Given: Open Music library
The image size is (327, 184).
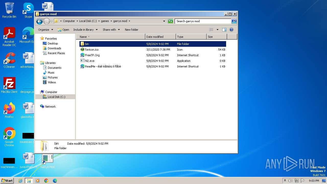Looking at the screenshot, I should pos(51,73).
